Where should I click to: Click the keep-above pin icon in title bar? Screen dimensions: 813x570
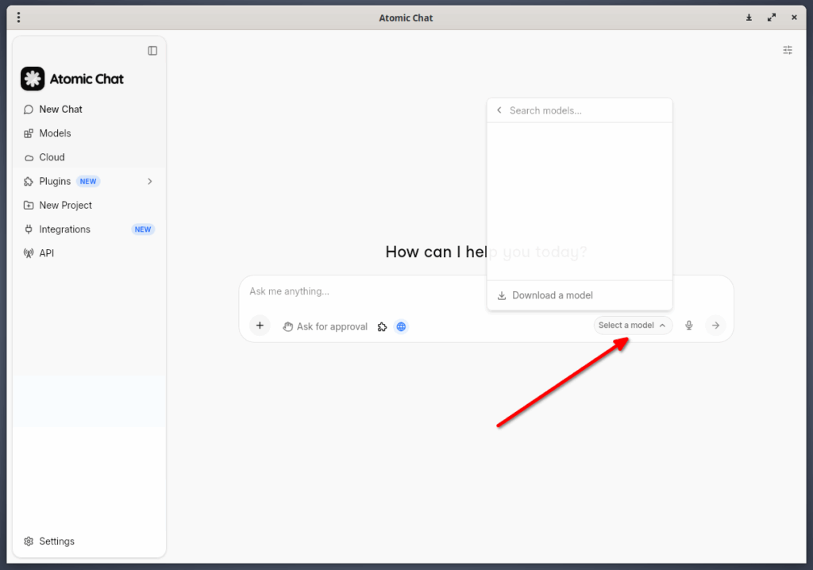(x=749, y=17)
